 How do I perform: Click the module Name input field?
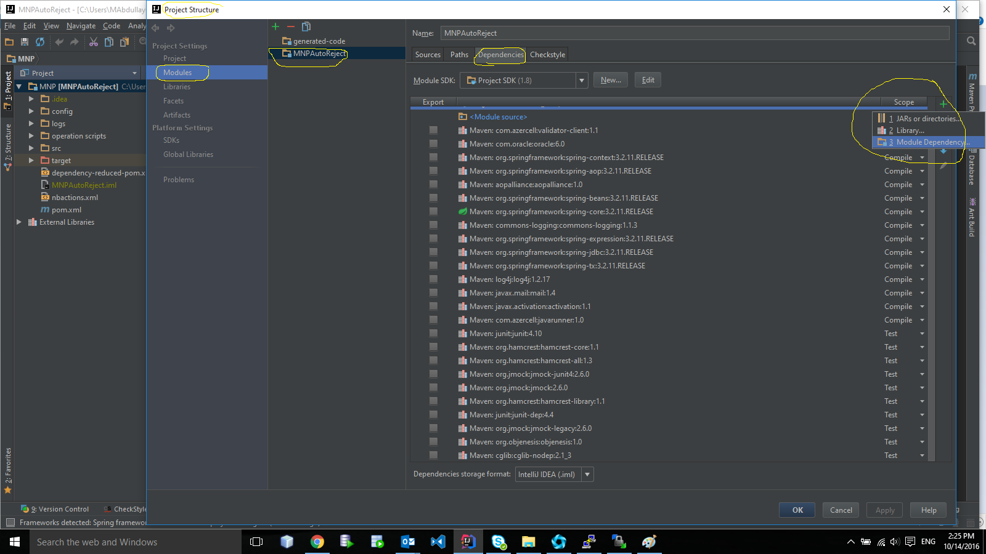695,33
